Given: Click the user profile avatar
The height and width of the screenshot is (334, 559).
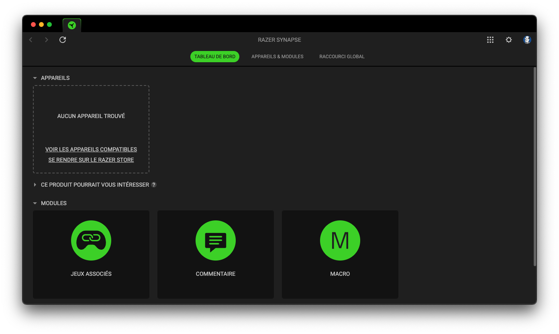Looking at the screenshot, I should coord(527,40).
